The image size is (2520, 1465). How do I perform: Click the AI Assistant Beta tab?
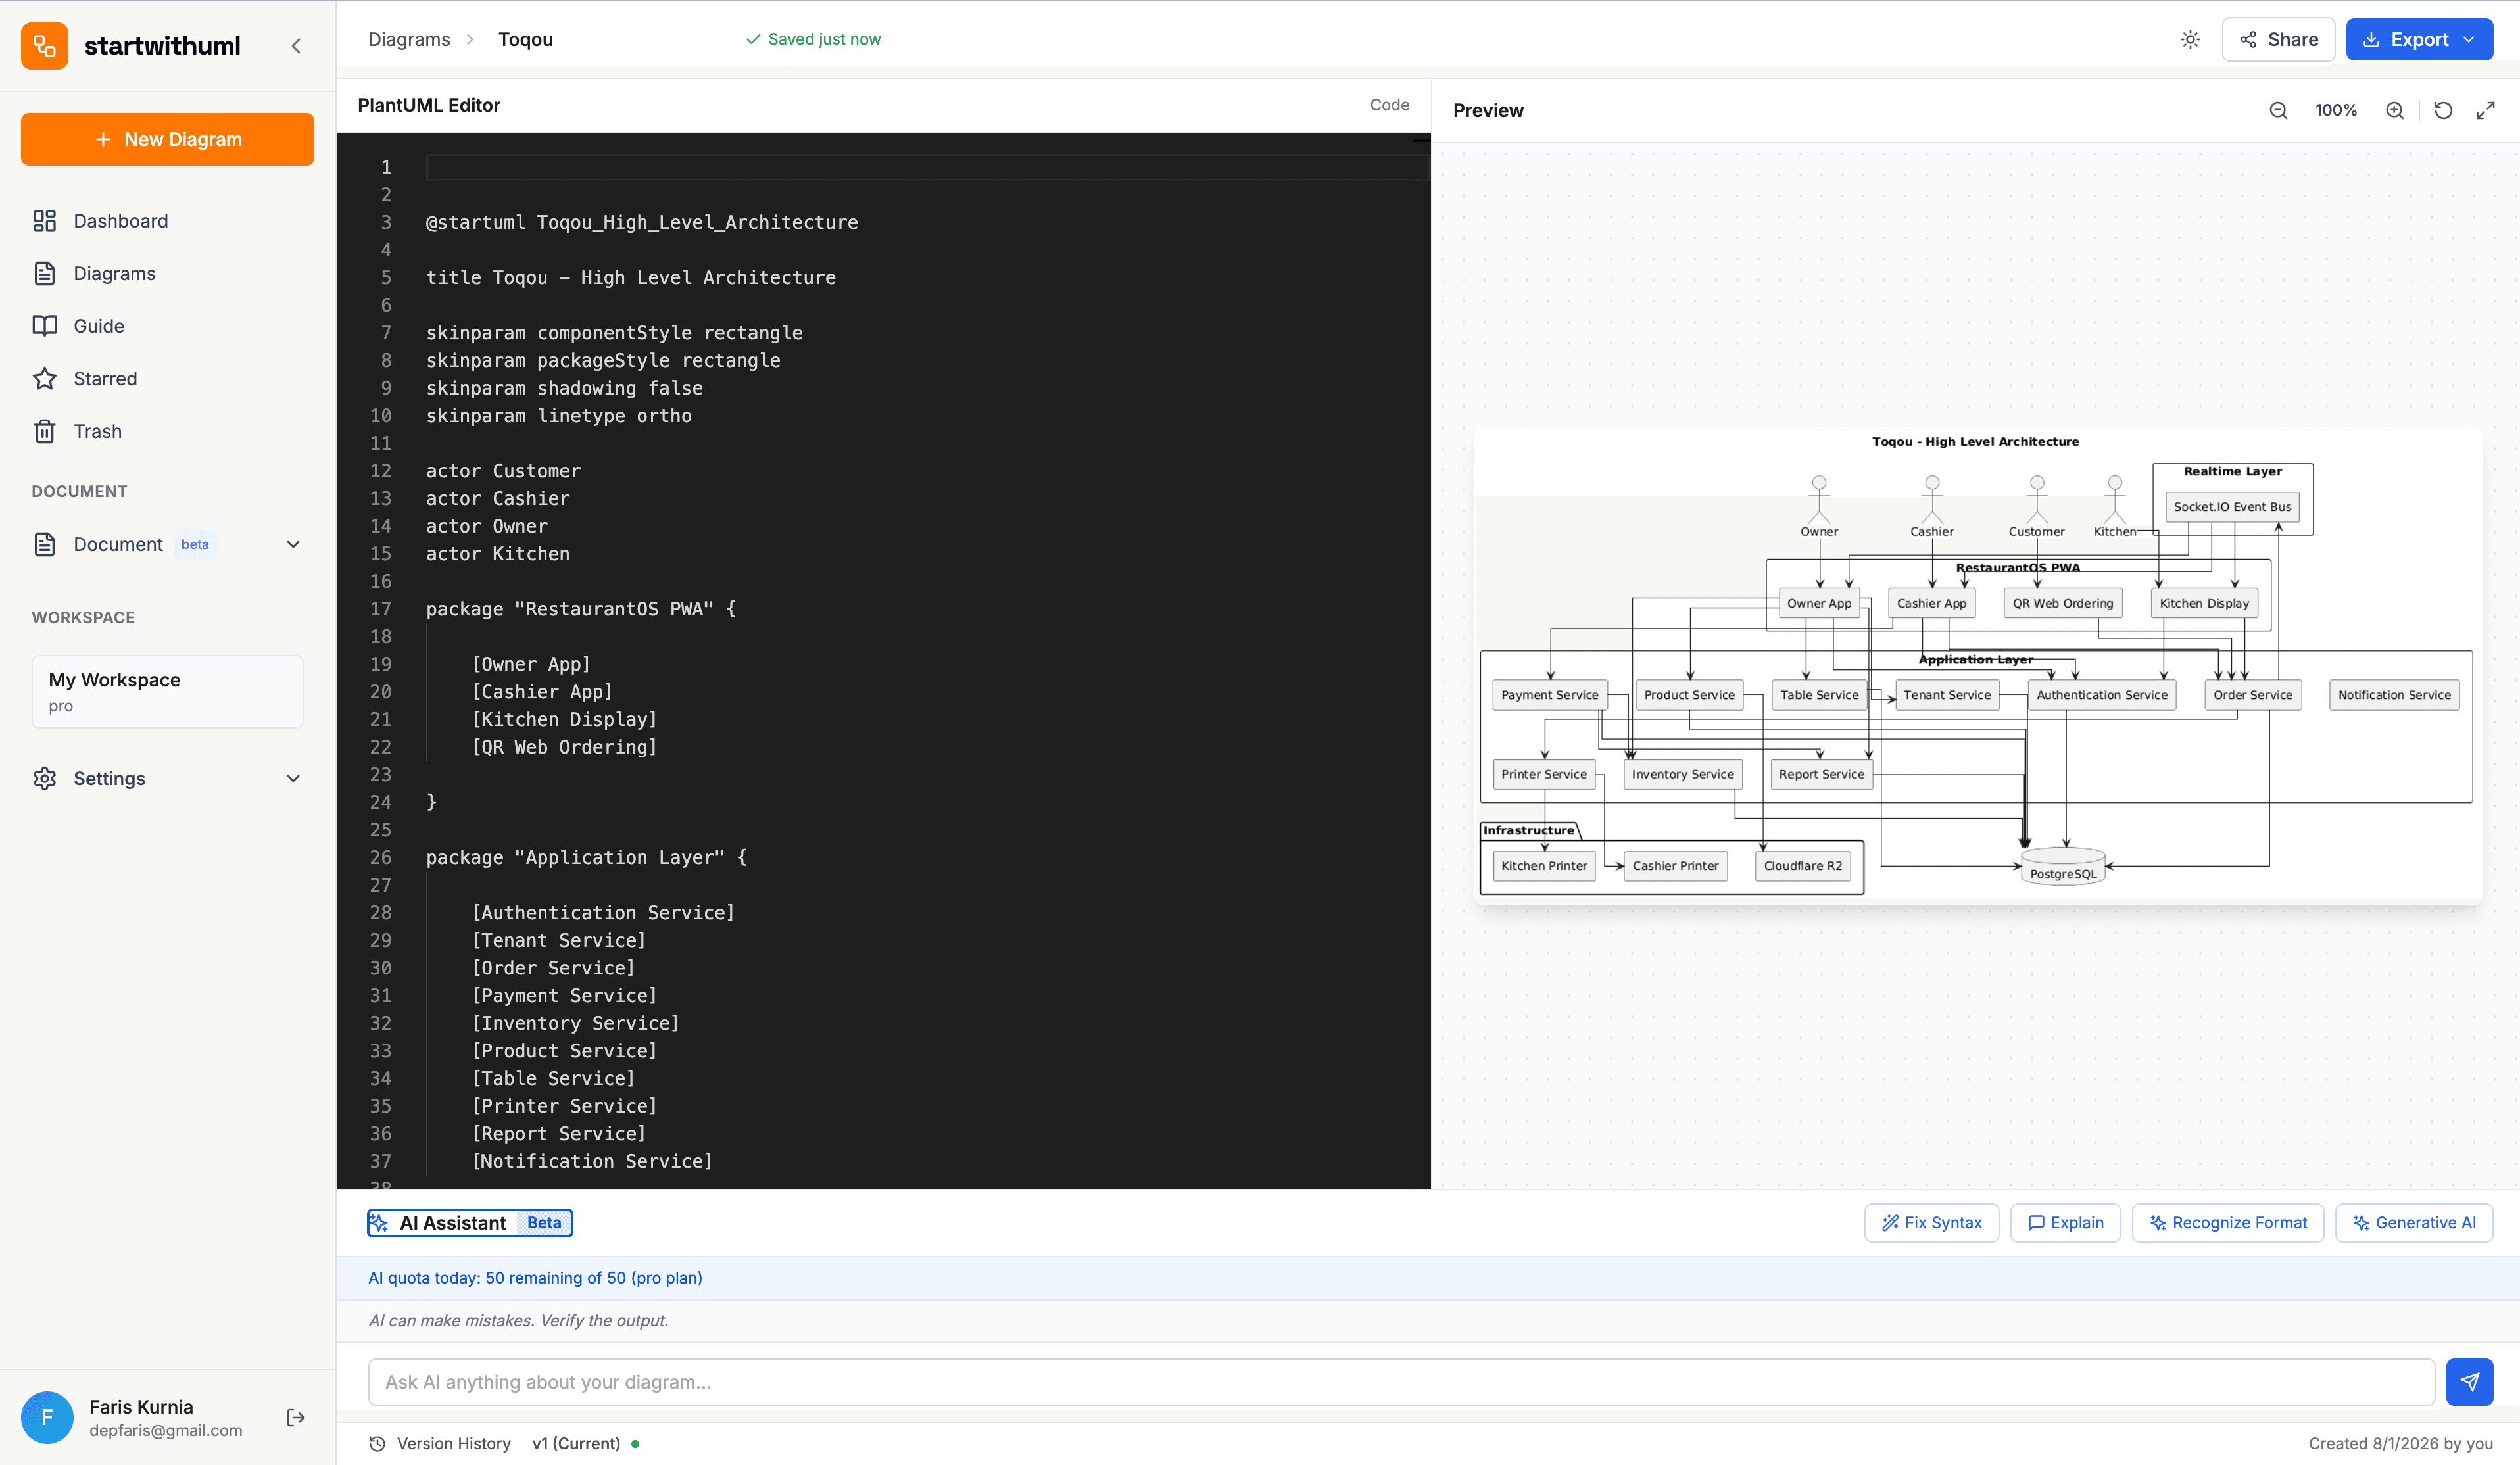pos(469,1222)
